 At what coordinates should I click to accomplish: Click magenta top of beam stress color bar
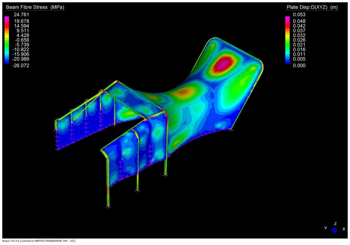(6, 19)
